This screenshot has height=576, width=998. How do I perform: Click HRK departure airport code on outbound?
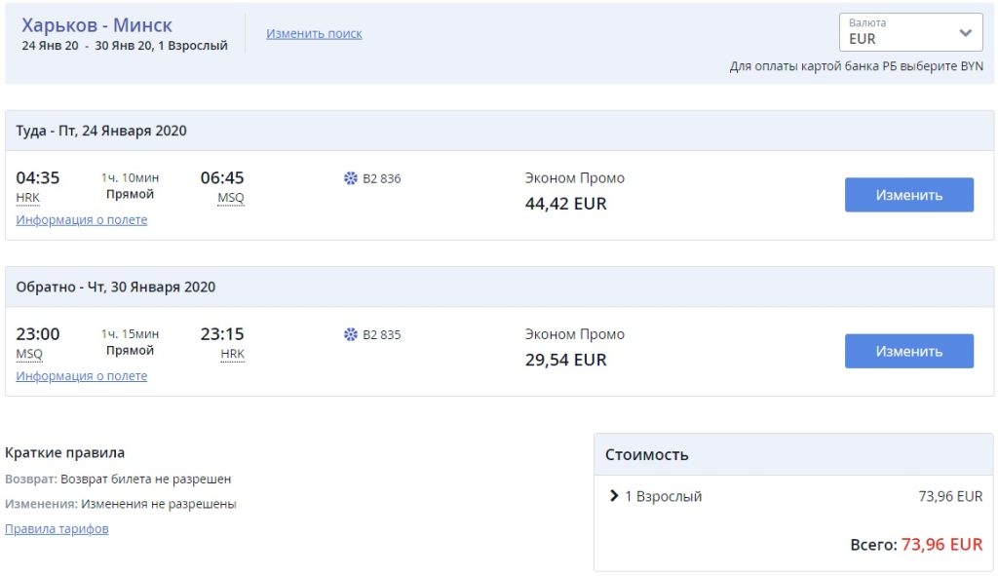28,198
